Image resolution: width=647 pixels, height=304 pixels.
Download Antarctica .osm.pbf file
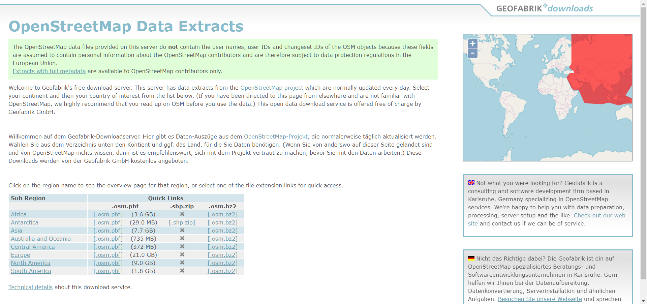[108, 222]
